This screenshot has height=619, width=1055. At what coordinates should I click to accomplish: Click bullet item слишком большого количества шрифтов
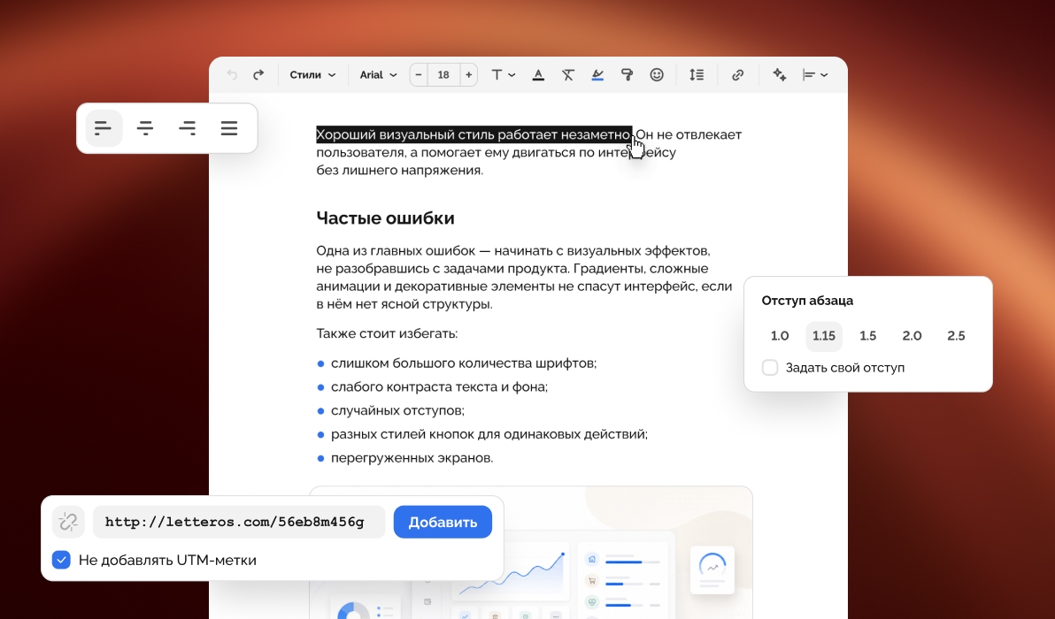coord(464,363)
